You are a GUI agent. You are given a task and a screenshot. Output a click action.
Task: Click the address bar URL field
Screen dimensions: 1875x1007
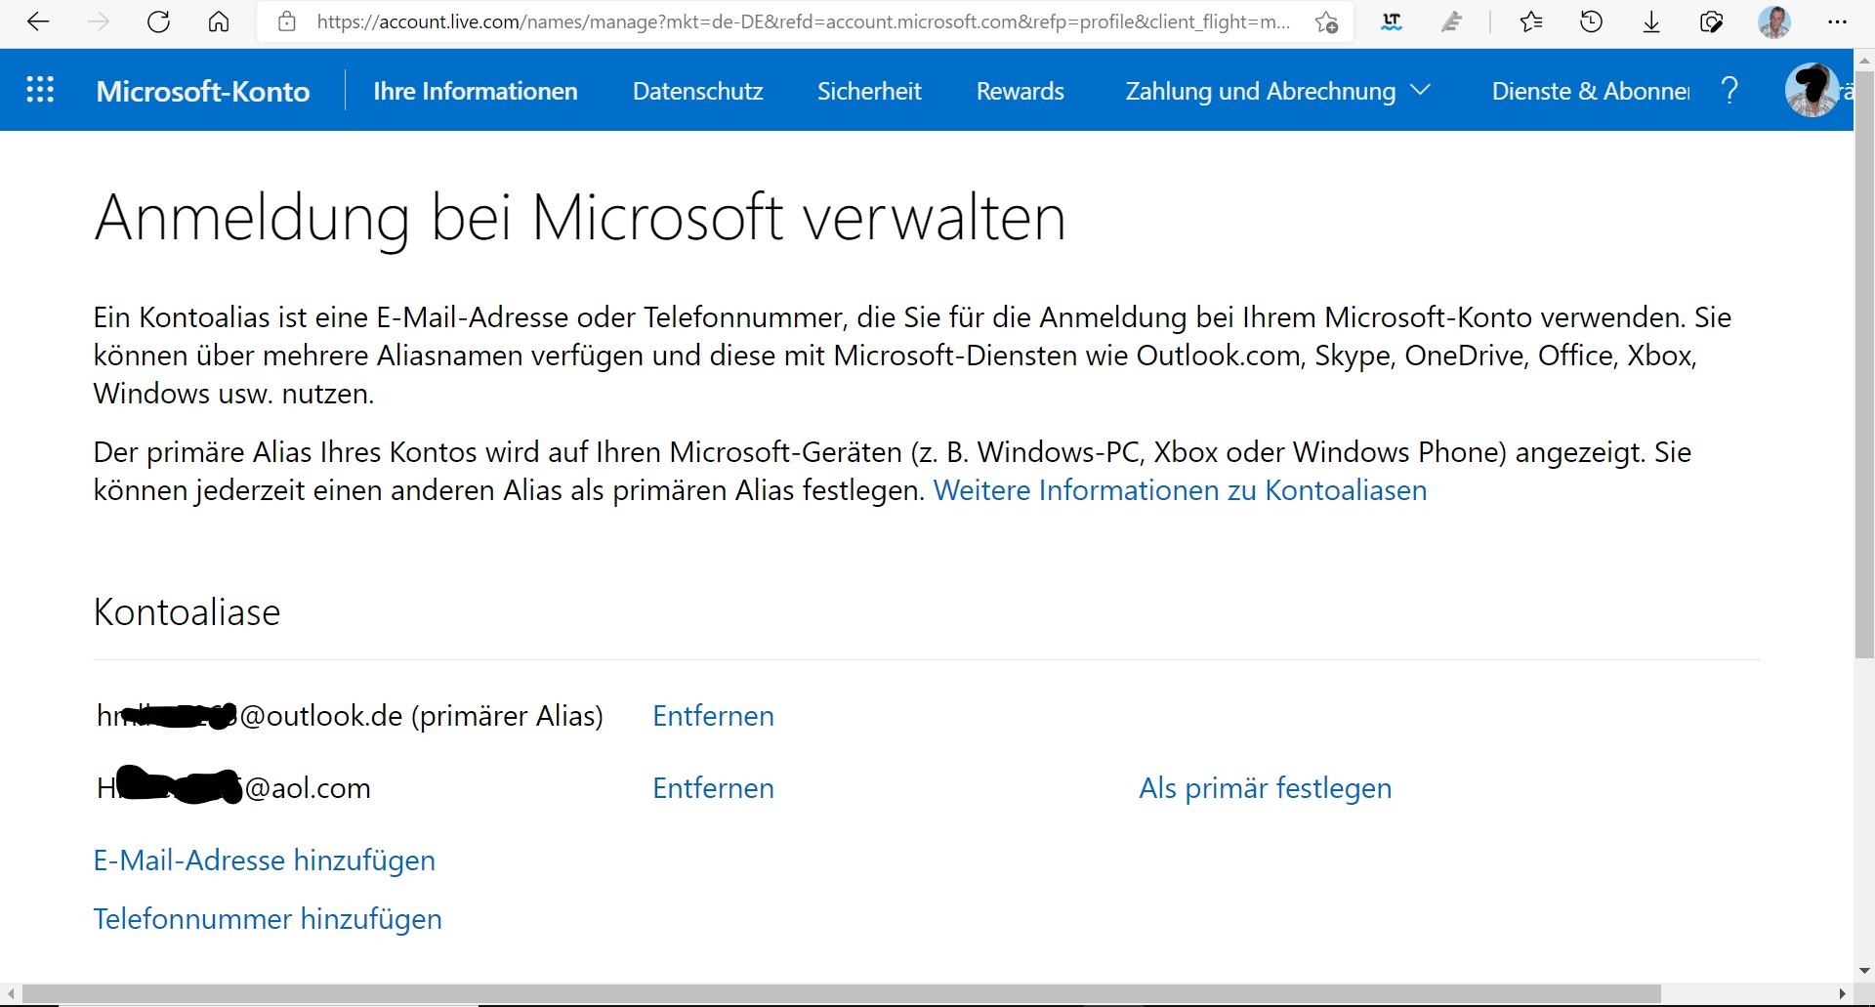tap(803, 21)
